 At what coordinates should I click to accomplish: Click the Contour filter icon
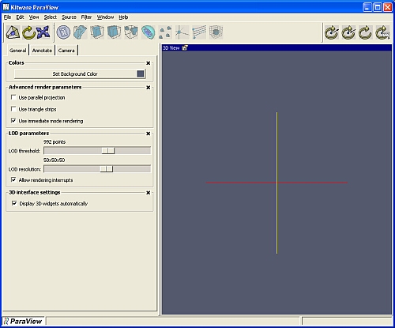[x=148, y=32]
